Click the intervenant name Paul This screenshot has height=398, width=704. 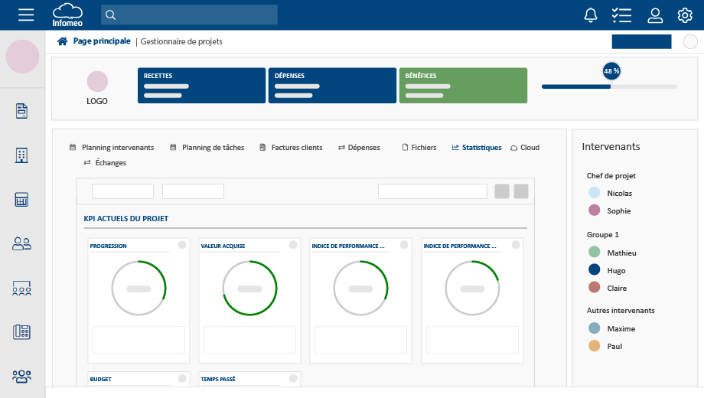[x=614, y=347]
